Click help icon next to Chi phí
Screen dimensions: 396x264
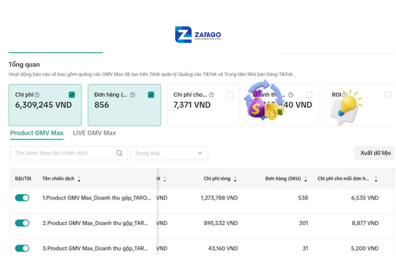[x=37, y=95]
